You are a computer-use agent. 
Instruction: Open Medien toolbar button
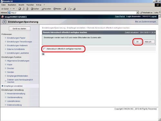(x=57, y=9)
